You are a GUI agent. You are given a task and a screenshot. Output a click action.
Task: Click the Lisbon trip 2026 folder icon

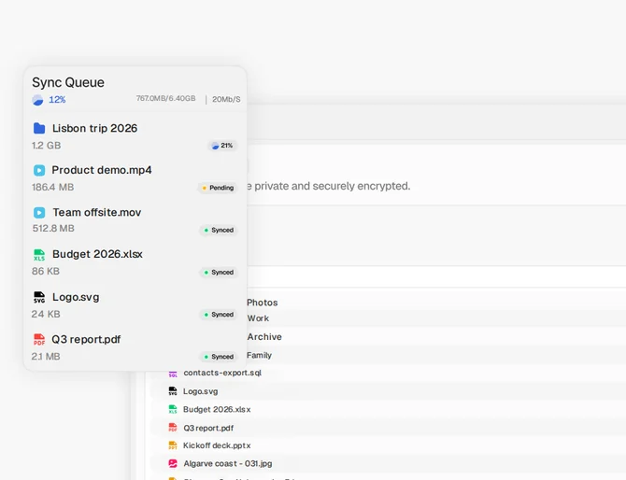click(x=39, y=128)
